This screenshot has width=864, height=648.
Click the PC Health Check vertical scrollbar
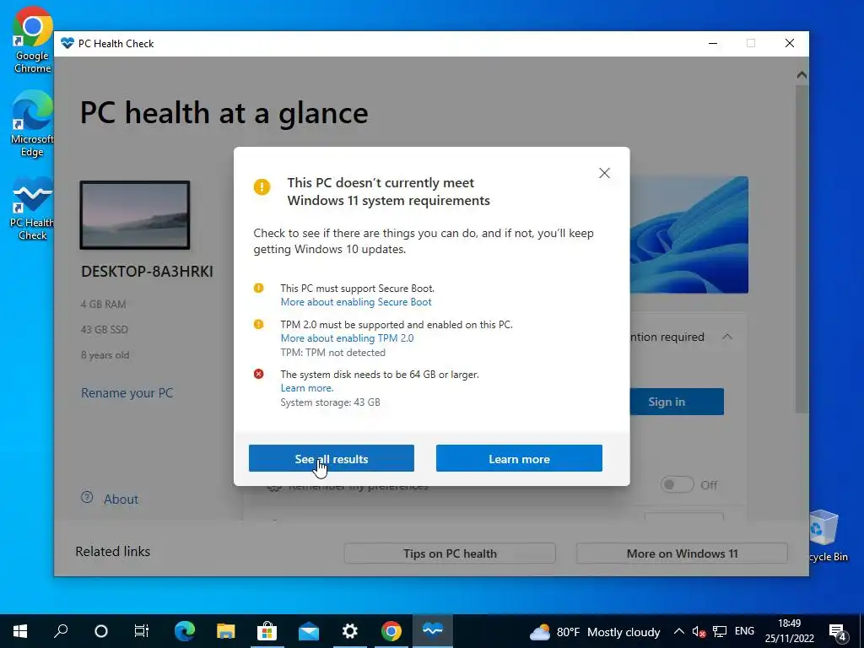802,248
